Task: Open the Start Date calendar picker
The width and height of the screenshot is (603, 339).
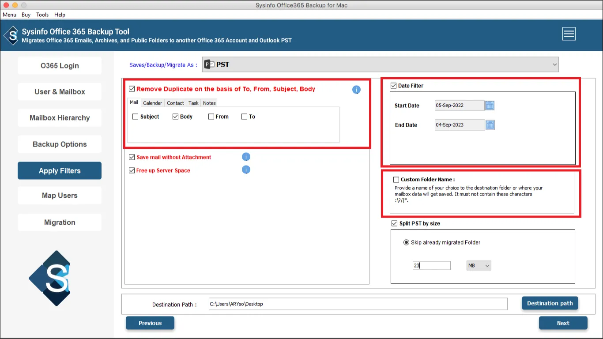Action: 490,105
